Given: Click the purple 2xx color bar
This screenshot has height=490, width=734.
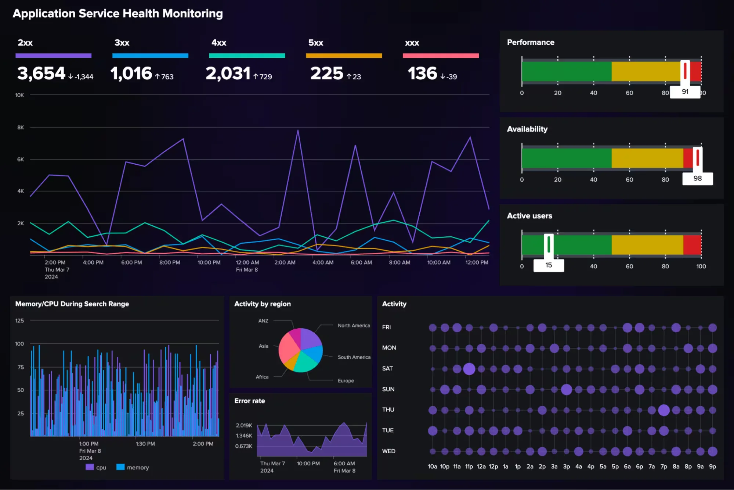Looking at the screenshot, I should click(x=53, y=55).
